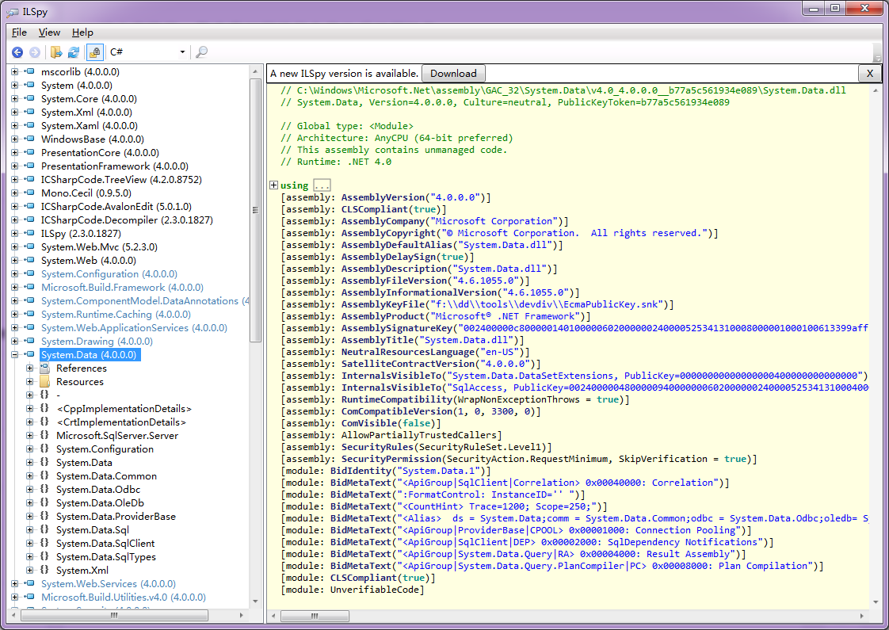Dismiss the update notification with X
Image resolution: width=889 pixels, height=630 pixels.
[x=870, y=73]
